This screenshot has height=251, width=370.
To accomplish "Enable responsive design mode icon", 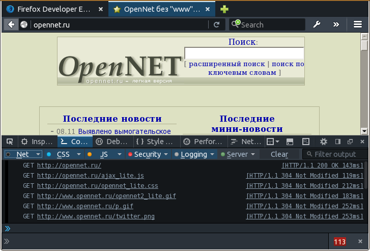I will [306, 142].
